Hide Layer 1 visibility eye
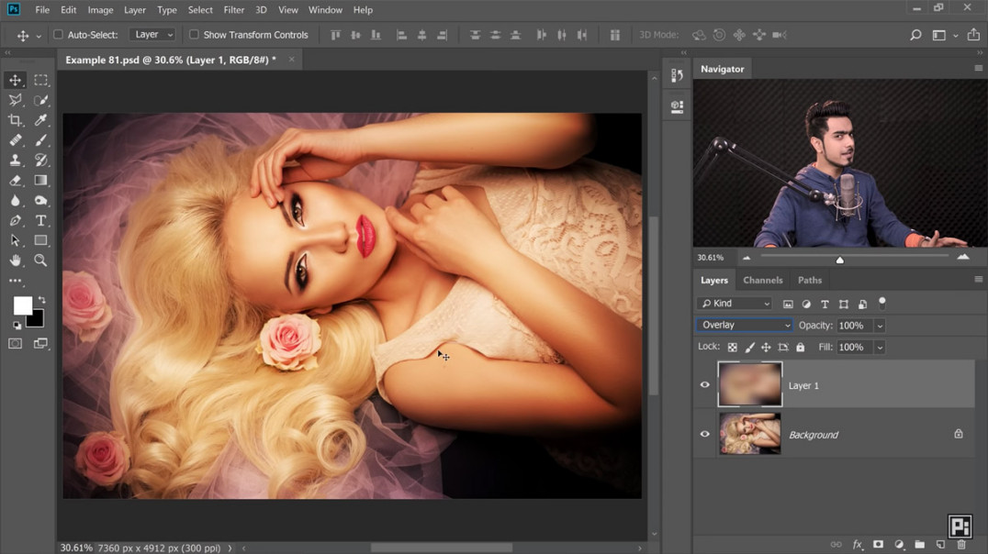 705,384
